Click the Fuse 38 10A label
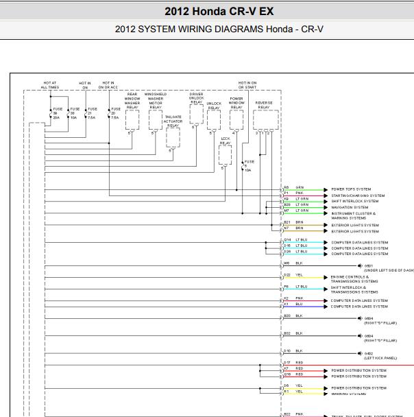The width and height of the screenshot is (414, 417). point(75,113)
